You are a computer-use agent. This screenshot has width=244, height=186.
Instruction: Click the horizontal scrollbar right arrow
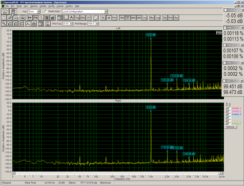click(222, 173)
